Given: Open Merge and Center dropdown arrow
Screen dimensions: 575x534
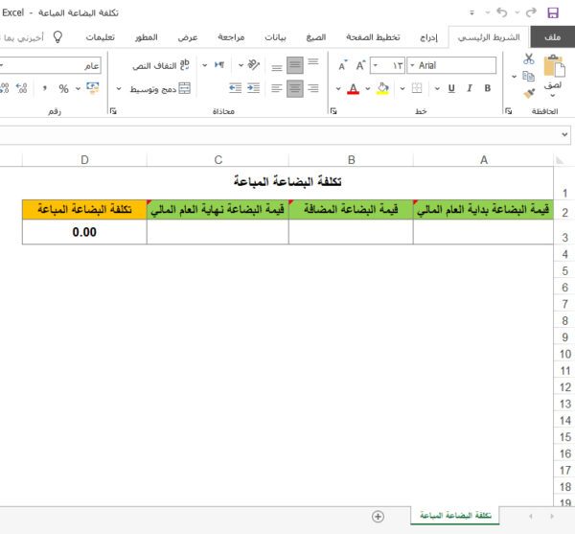Looking at the screenshot, I should [119, 88].
